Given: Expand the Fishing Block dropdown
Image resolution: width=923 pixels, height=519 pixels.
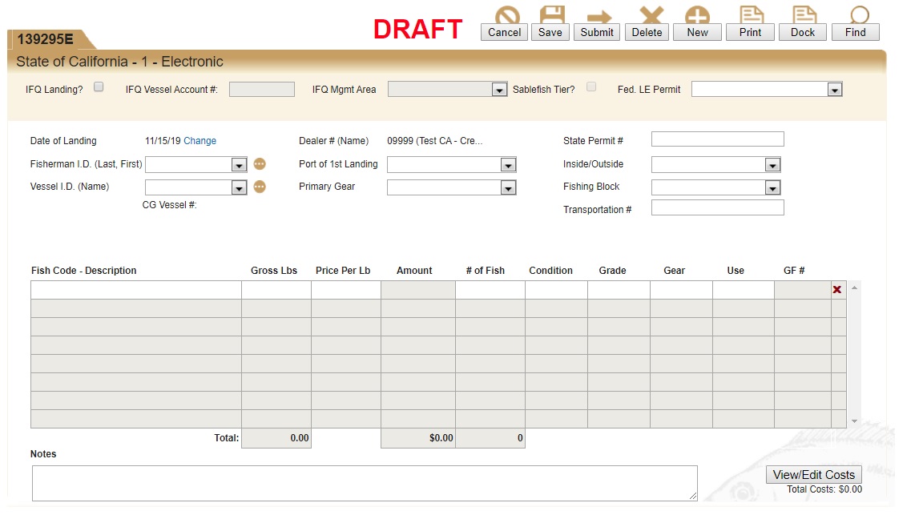Looking at the screenshot, I should 772,187.
